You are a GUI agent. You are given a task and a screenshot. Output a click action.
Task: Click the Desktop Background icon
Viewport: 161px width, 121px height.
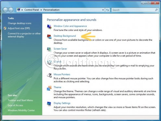(x=49, y=36)
